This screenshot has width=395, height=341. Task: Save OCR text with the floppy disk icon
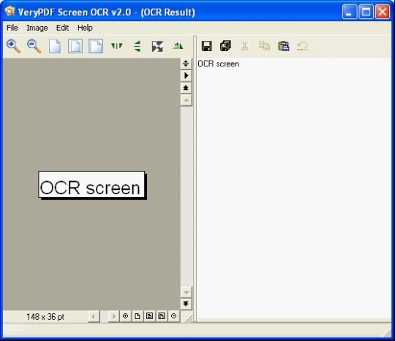[x=207, y=46]
